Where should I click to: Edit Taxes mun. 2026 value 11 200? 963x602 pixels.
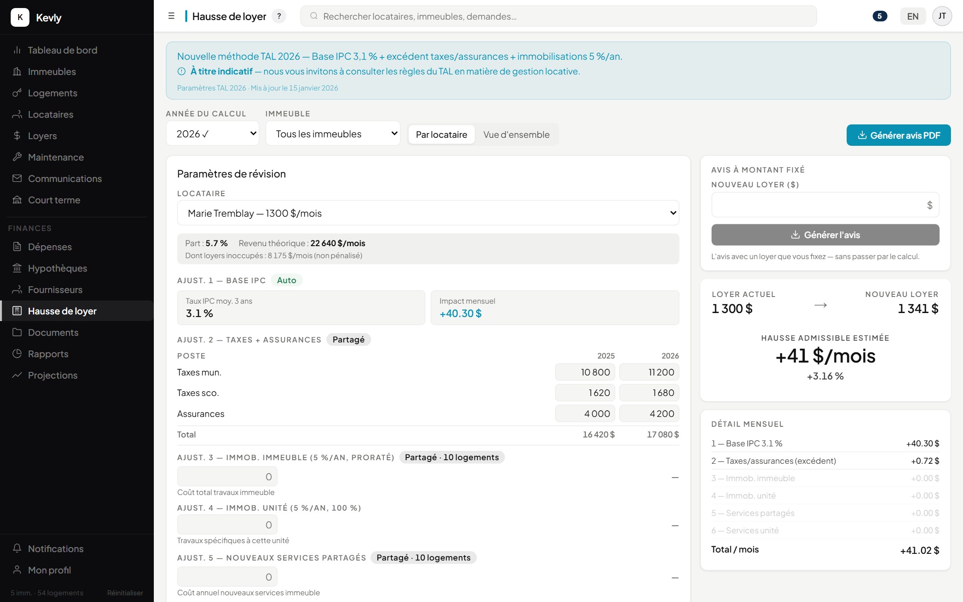[x=649, y=372]
